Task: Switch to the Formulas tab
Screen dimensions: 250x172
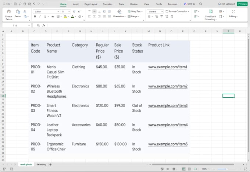Action: (x=107, y=4)
